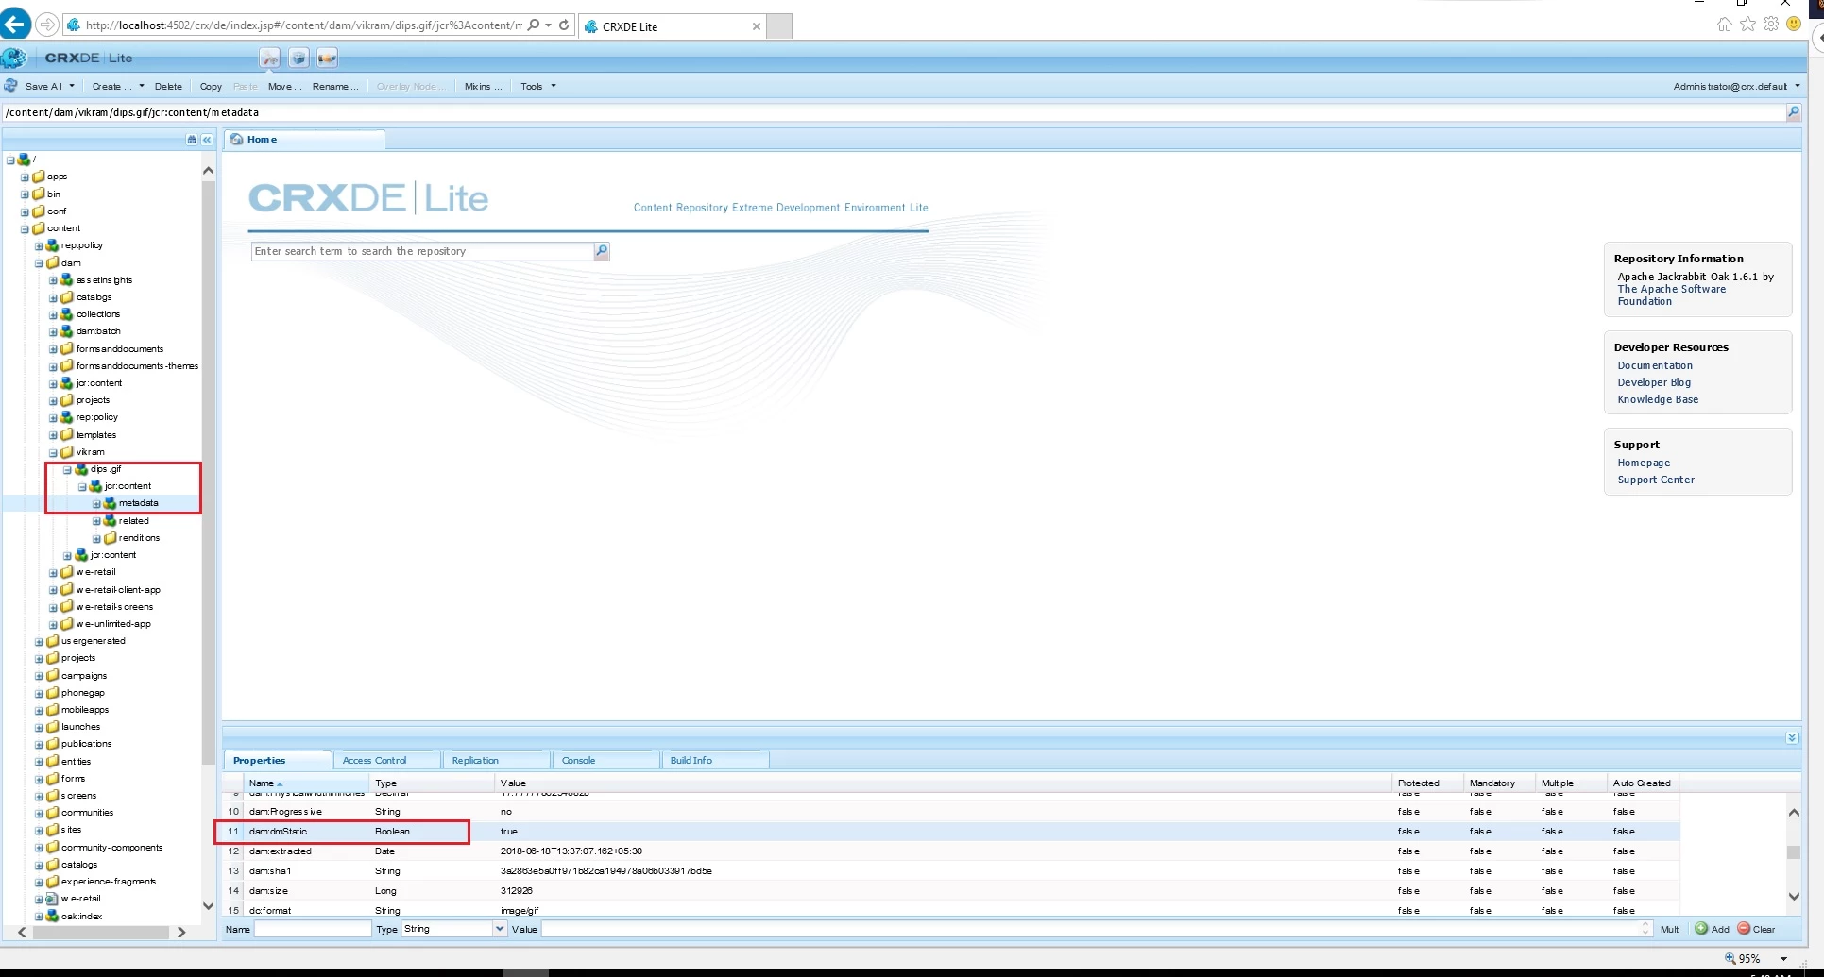Screen dimensions: 1824x977
Task: Click the tree panel horizontal scrollbar
Action: [102, 932]
